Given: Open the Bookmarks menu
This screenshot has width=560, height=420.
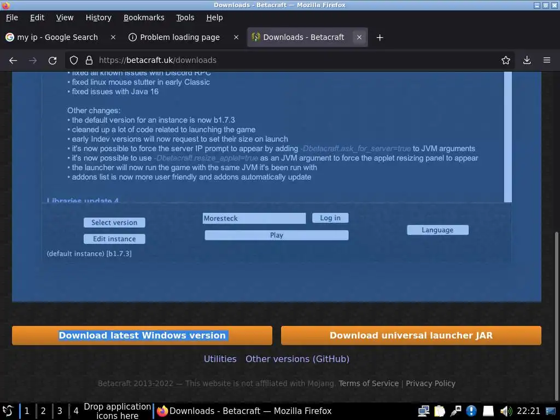Looking at the screenshot, I should click(x=144, y=17).
